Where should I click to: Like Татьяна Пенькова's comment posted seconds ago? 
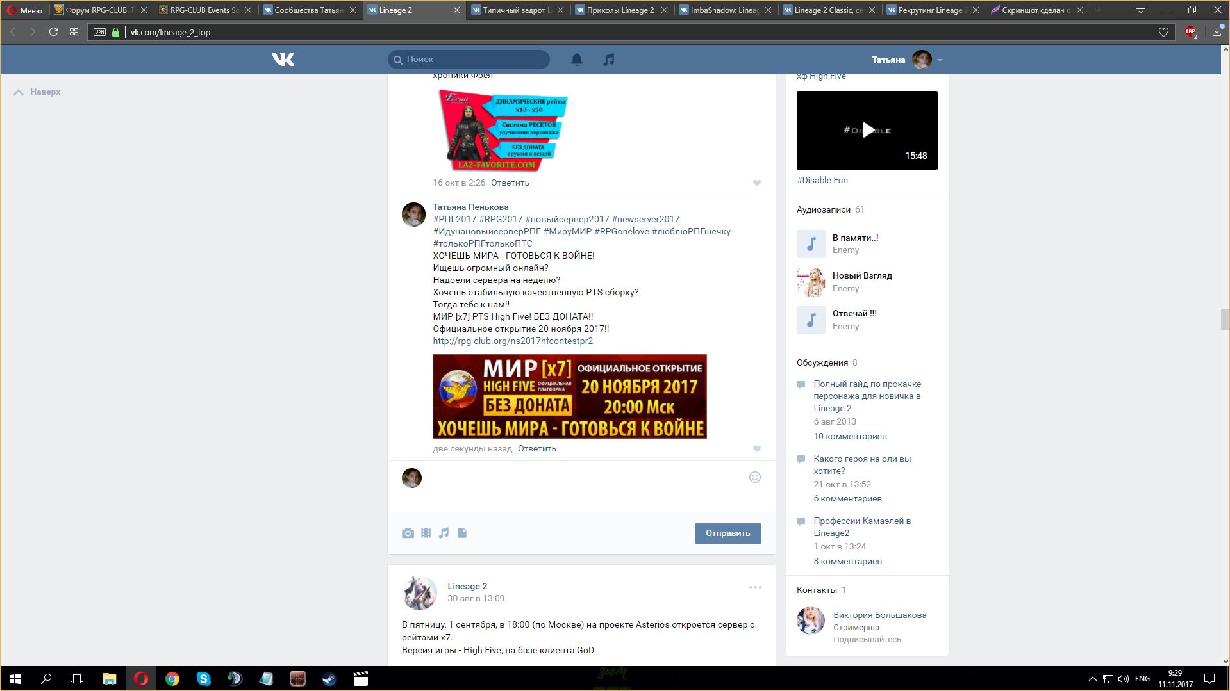pos(757,449)
